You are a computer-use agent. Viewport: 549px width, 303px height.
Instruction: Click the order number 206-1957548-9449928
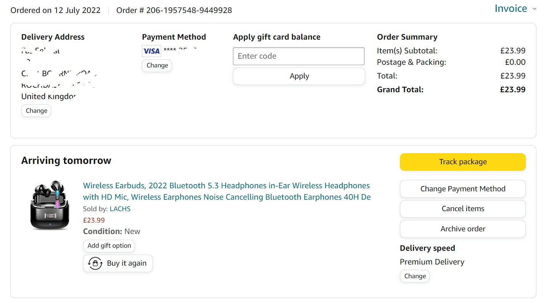(x=189, y=10)
